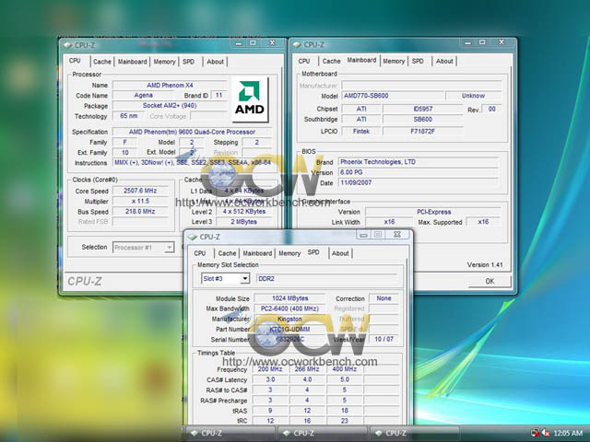This screenshot has width=590, height=442.
Task: Switch to About tab in the Mainboard window
Action: coord(444,61)
